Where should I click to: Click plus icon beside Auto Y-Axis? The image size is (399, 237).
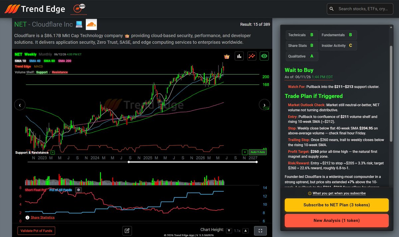245,152
